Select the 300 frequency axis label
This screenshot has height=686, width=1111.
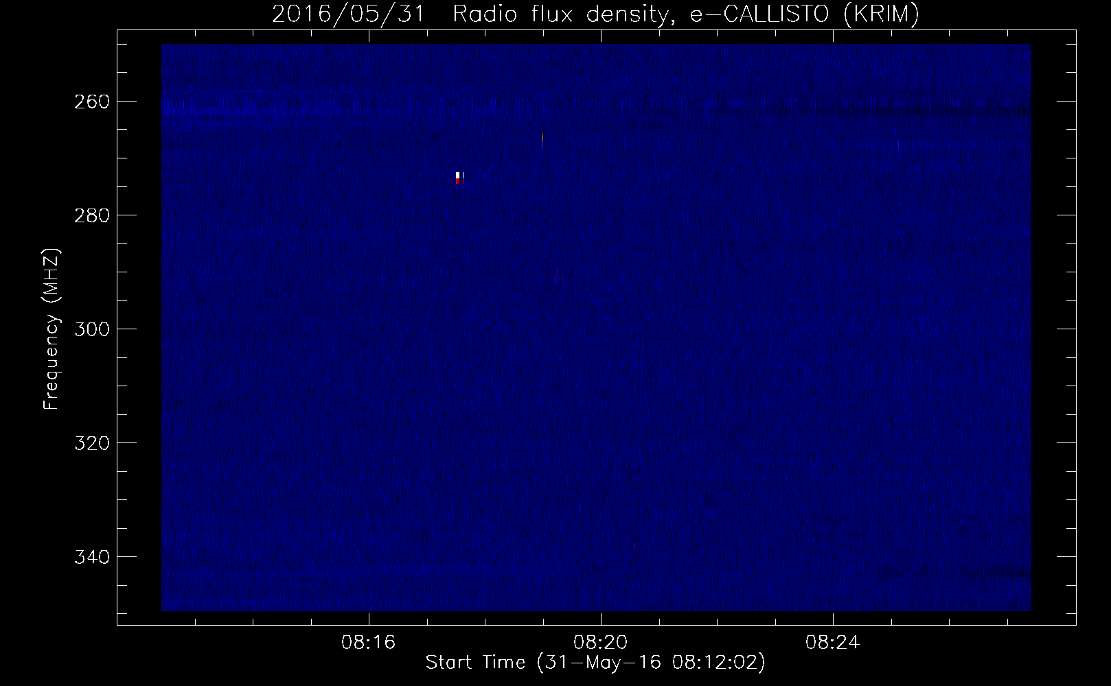click(91, 329)
